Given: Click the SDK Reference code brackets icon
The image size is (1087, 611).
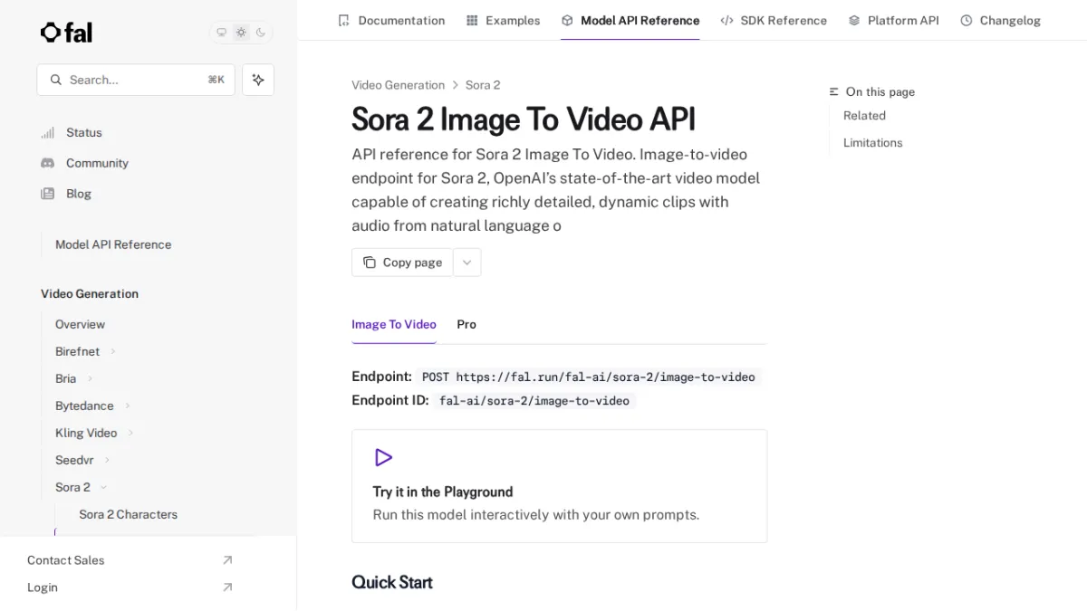Looking at the screenshot, I should pyautogui.click(x=726, y=20).
